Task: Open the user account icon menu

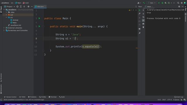Action: [x=139, y=3]
